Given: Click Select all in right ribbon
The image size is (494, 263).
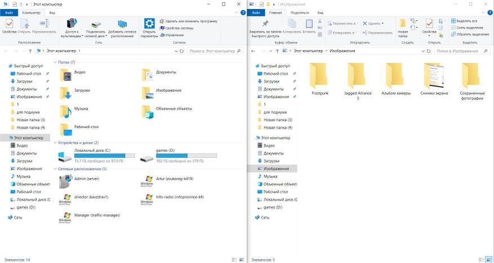Looking at the screenshot, I should (x=464, y=21).
